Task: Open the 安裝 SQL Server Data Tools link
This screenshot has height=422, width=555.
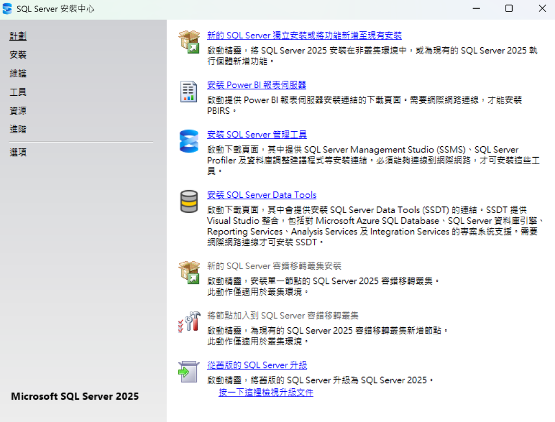Action: (262, 195)
